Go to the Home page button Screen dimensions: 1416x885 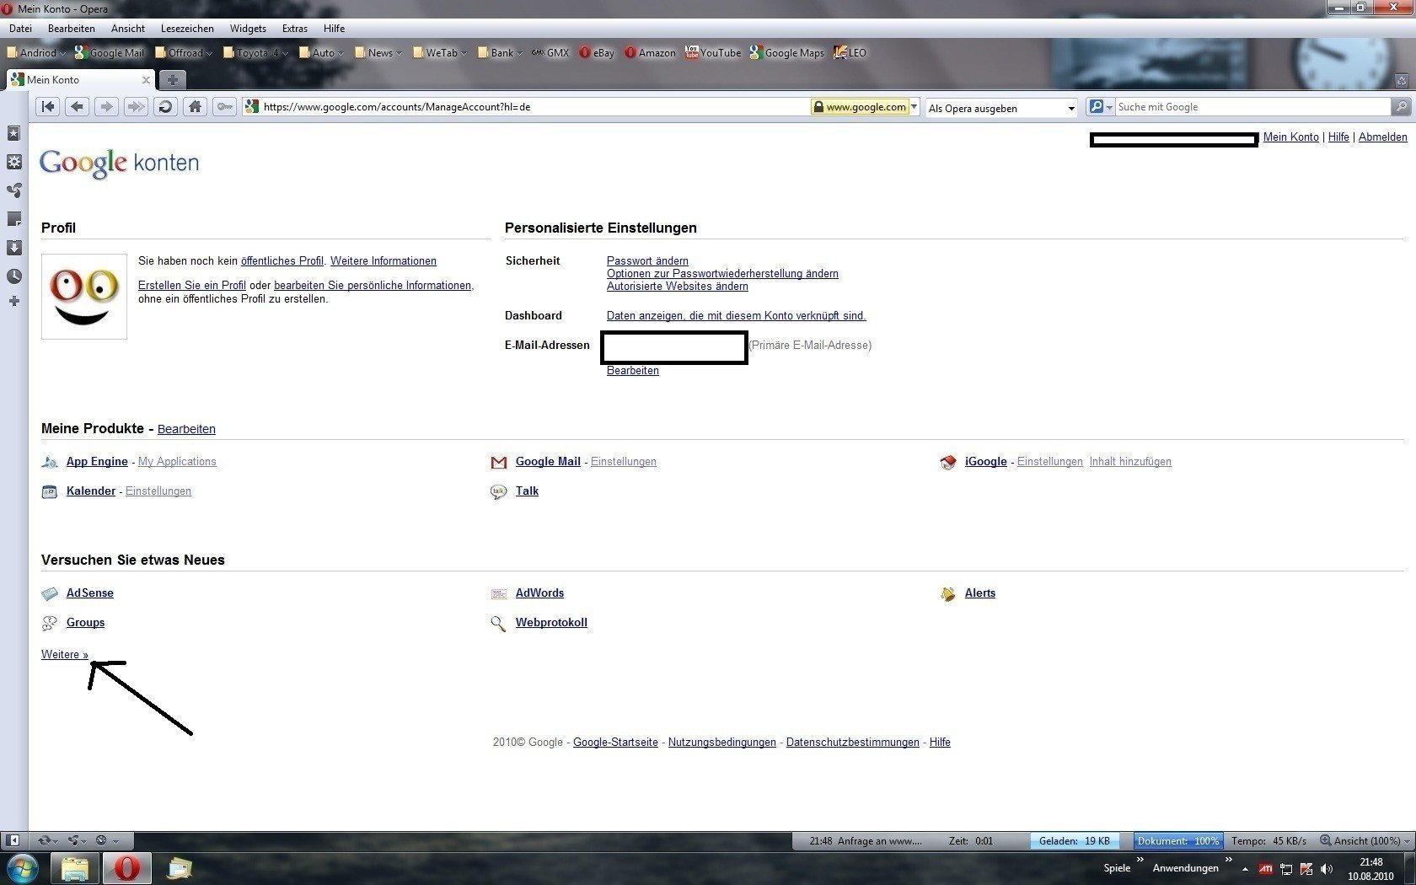[x=195, y=107]
